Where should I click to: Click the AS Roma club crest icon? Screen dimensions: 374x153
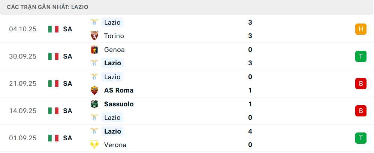pyautogui.click(x=94, y=90)
